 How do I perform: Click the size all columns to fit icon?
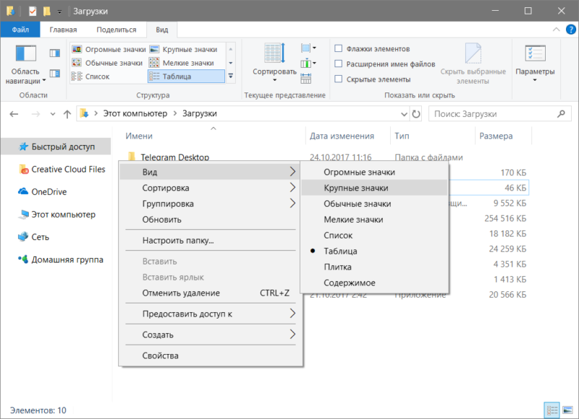point(305,79)
